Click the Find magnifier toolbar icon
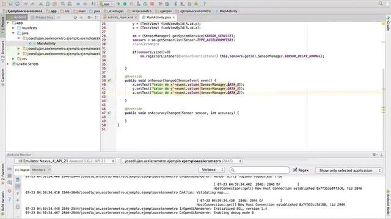 pos(62,4)
